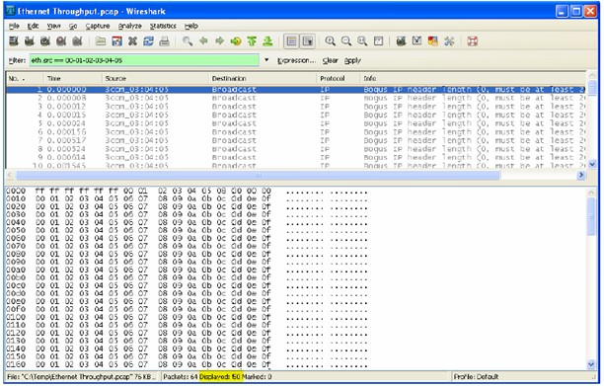Open preferences tools icon
Viewport: 604px width, 386px height.
[x=449, y=41]
